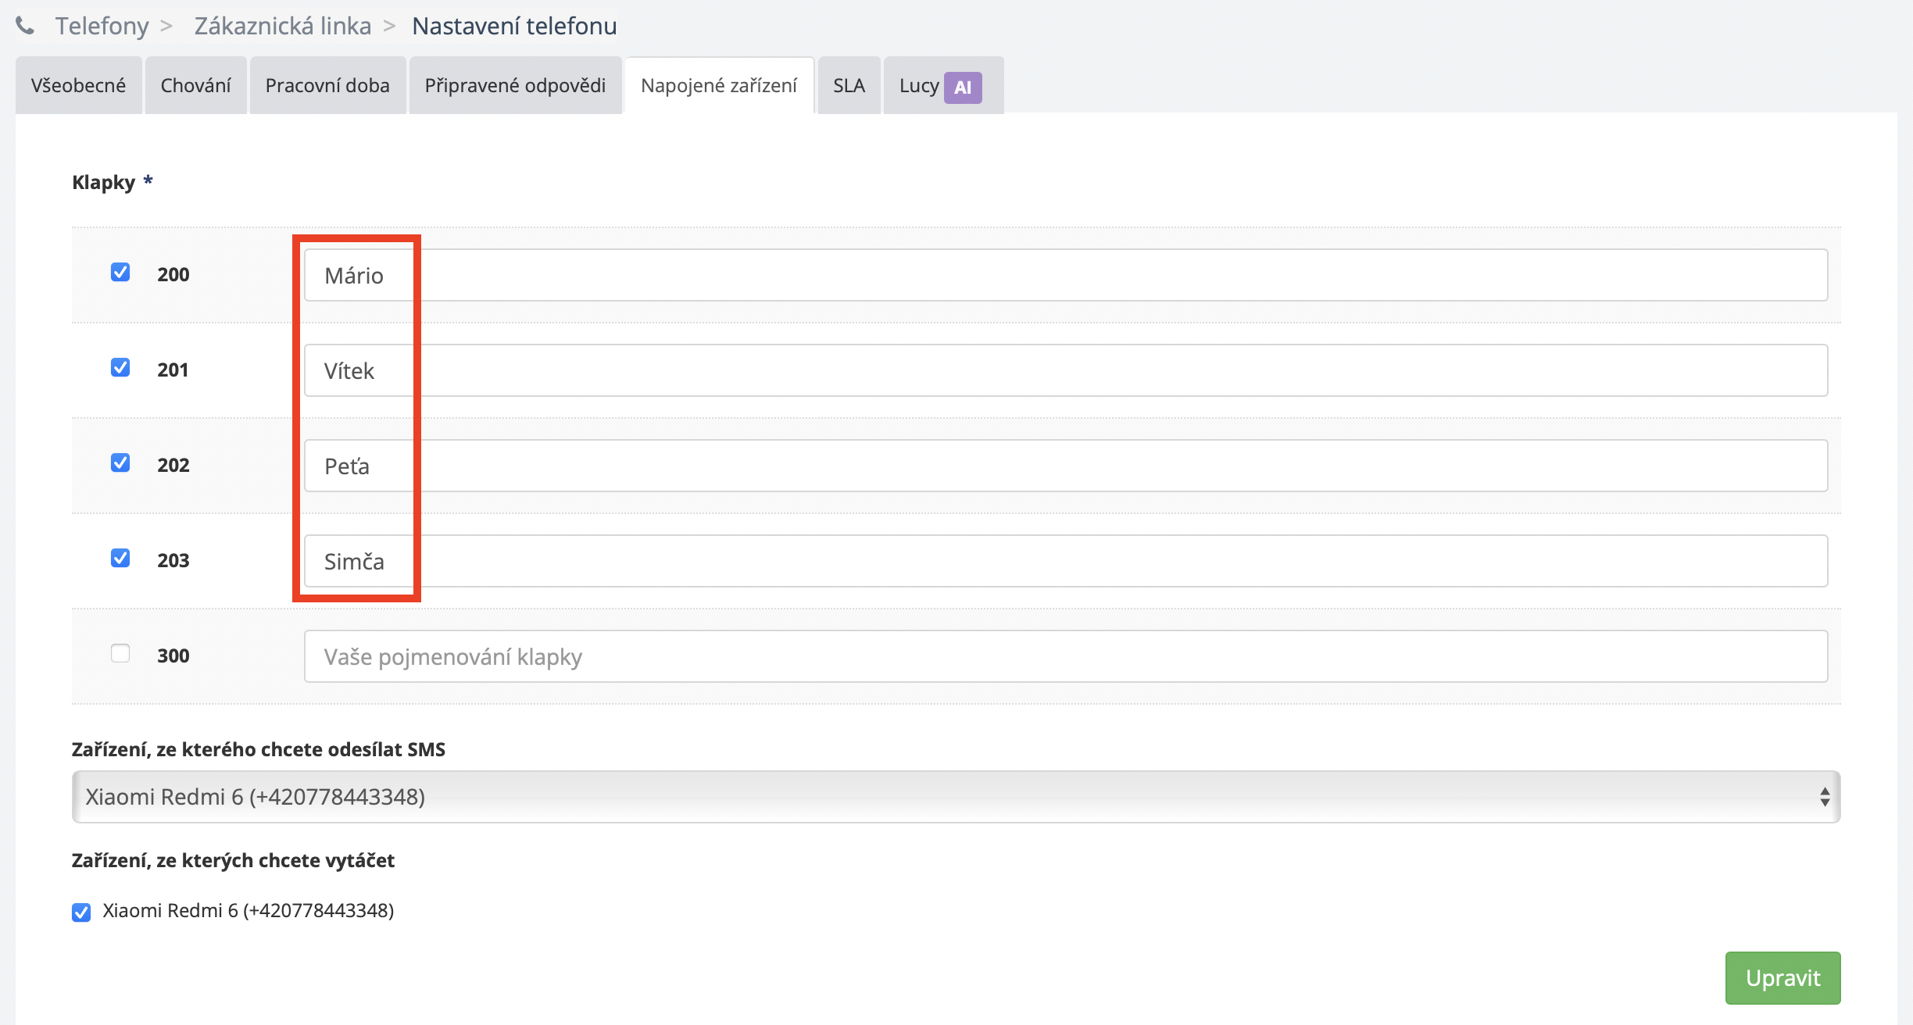Disable extension 203 checkbox

[x=120, y=558]
